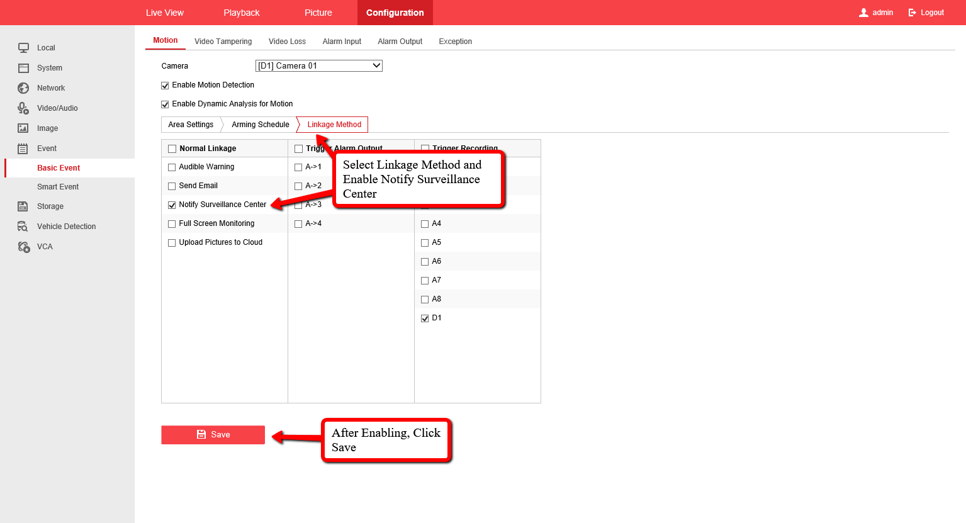The width and height of the screenshot is (966, 523).
Task: Switch to the Video Tampering tab
Action: 223,42
